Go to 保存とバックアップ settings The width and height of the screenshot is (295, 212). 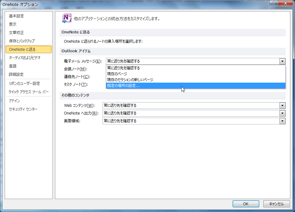(29, 41)
